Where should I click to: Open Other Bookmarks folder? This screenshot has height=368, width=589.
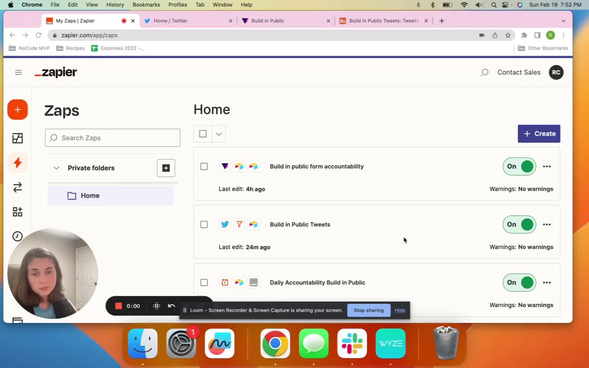click(x=543, y=48)
